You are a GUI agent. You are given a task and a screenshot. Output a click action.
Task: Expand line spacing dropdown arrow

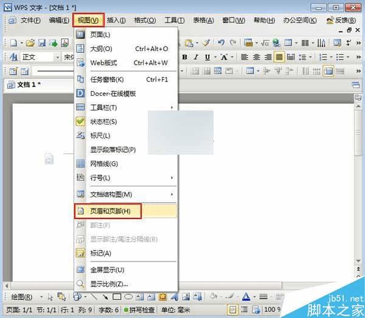coord(310,57)
